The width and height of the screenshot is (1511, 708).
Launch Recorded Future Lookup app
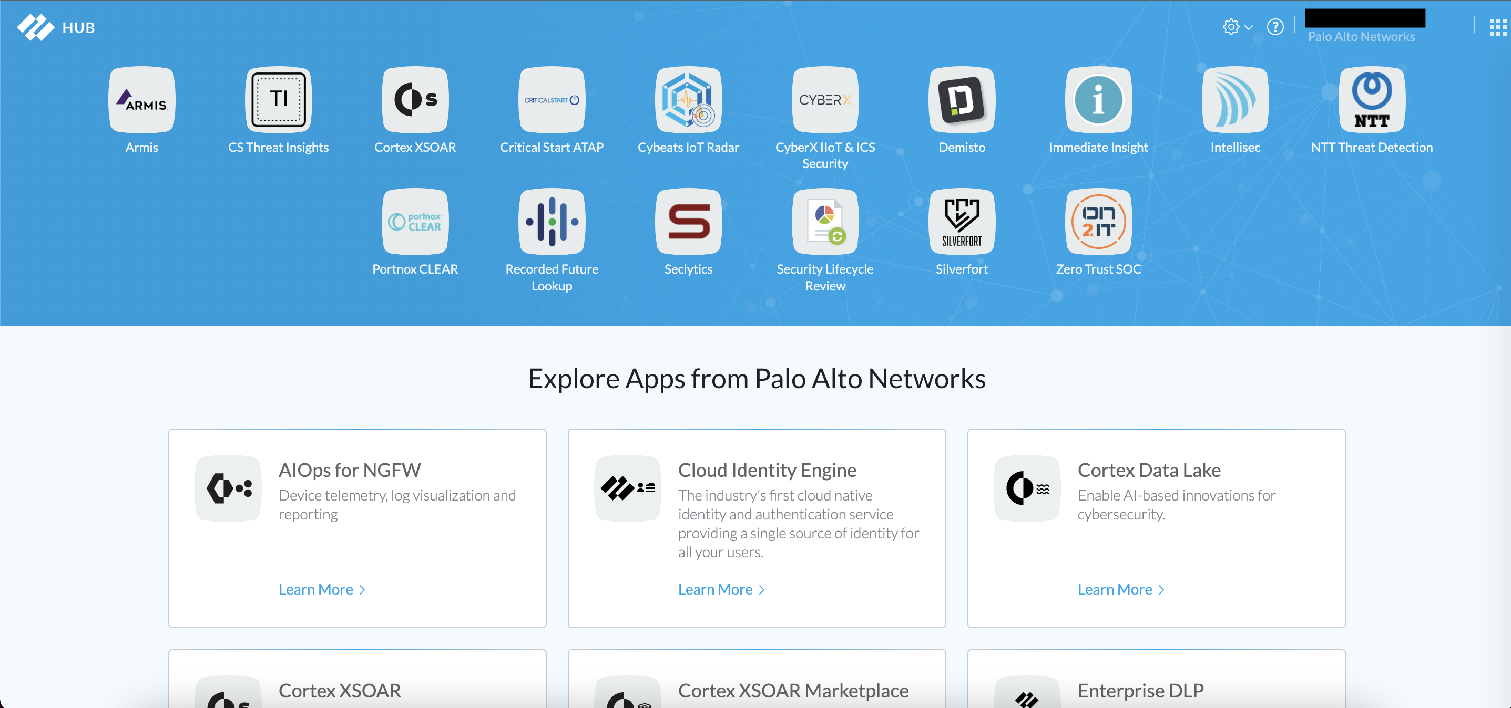pos(552,222)
